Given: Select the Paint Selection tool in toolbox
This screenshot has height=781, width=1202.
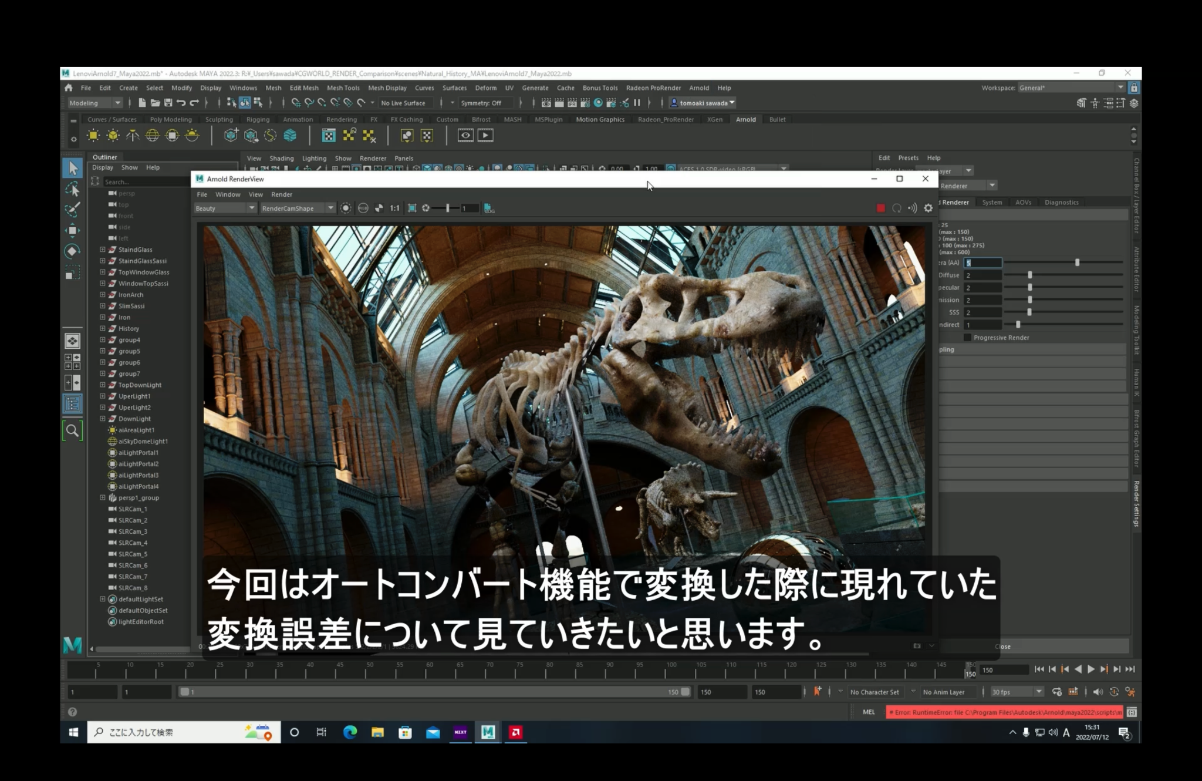Looking at the screenshot, I should (x=72, y=210).
